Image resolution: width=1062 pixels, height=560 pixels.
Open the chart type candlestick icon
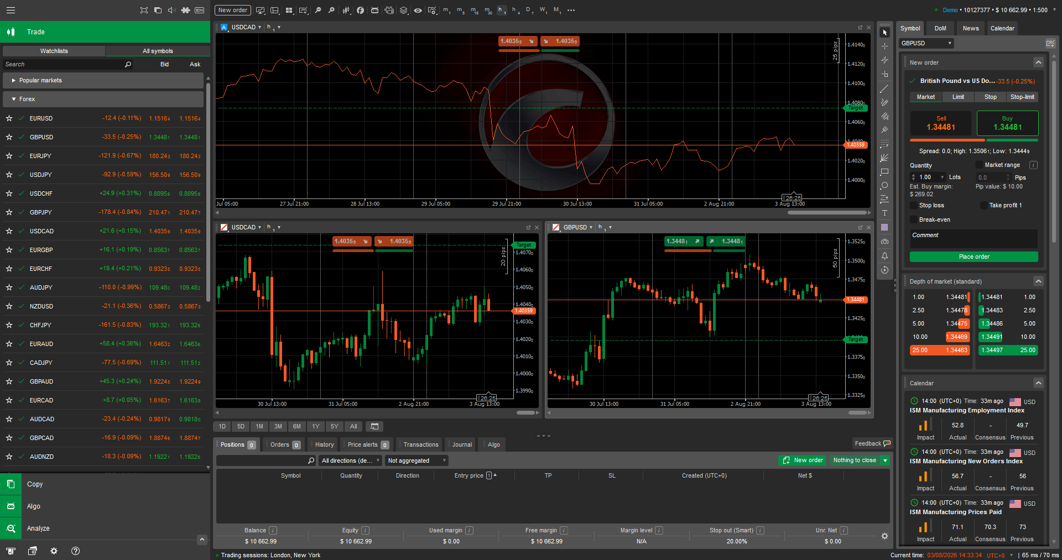point(346,10)
